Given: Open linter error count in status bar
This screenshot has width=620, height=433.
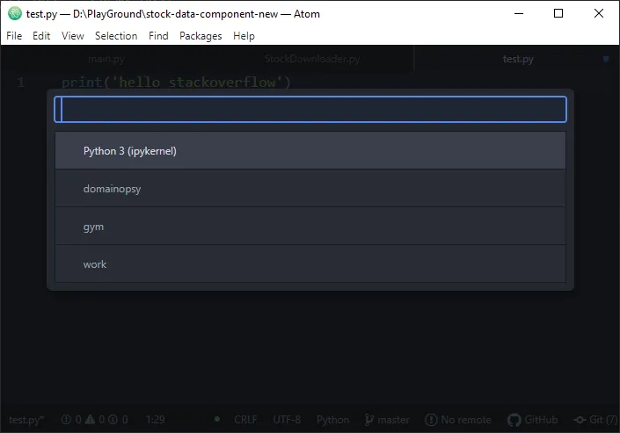Looking at the screenshot, I should click(71, 420).
